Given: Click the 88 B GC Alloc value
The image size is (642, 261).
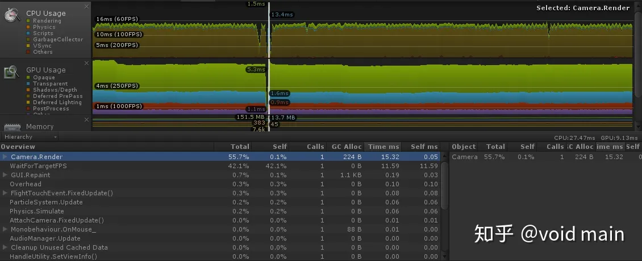Looking at the screenshot, I should (x=354, y=229).
